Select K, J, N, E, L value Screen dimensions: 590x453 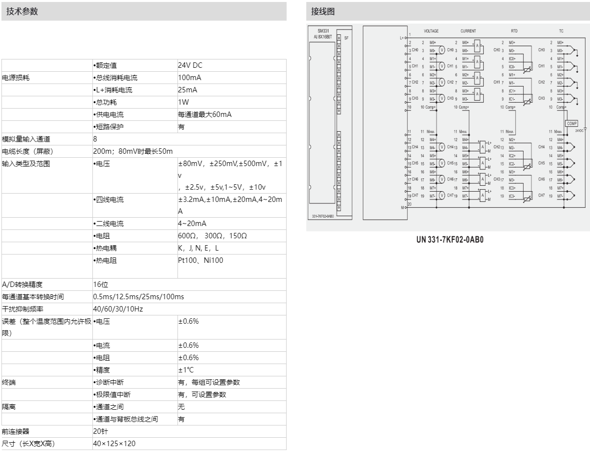click(198, 248)
